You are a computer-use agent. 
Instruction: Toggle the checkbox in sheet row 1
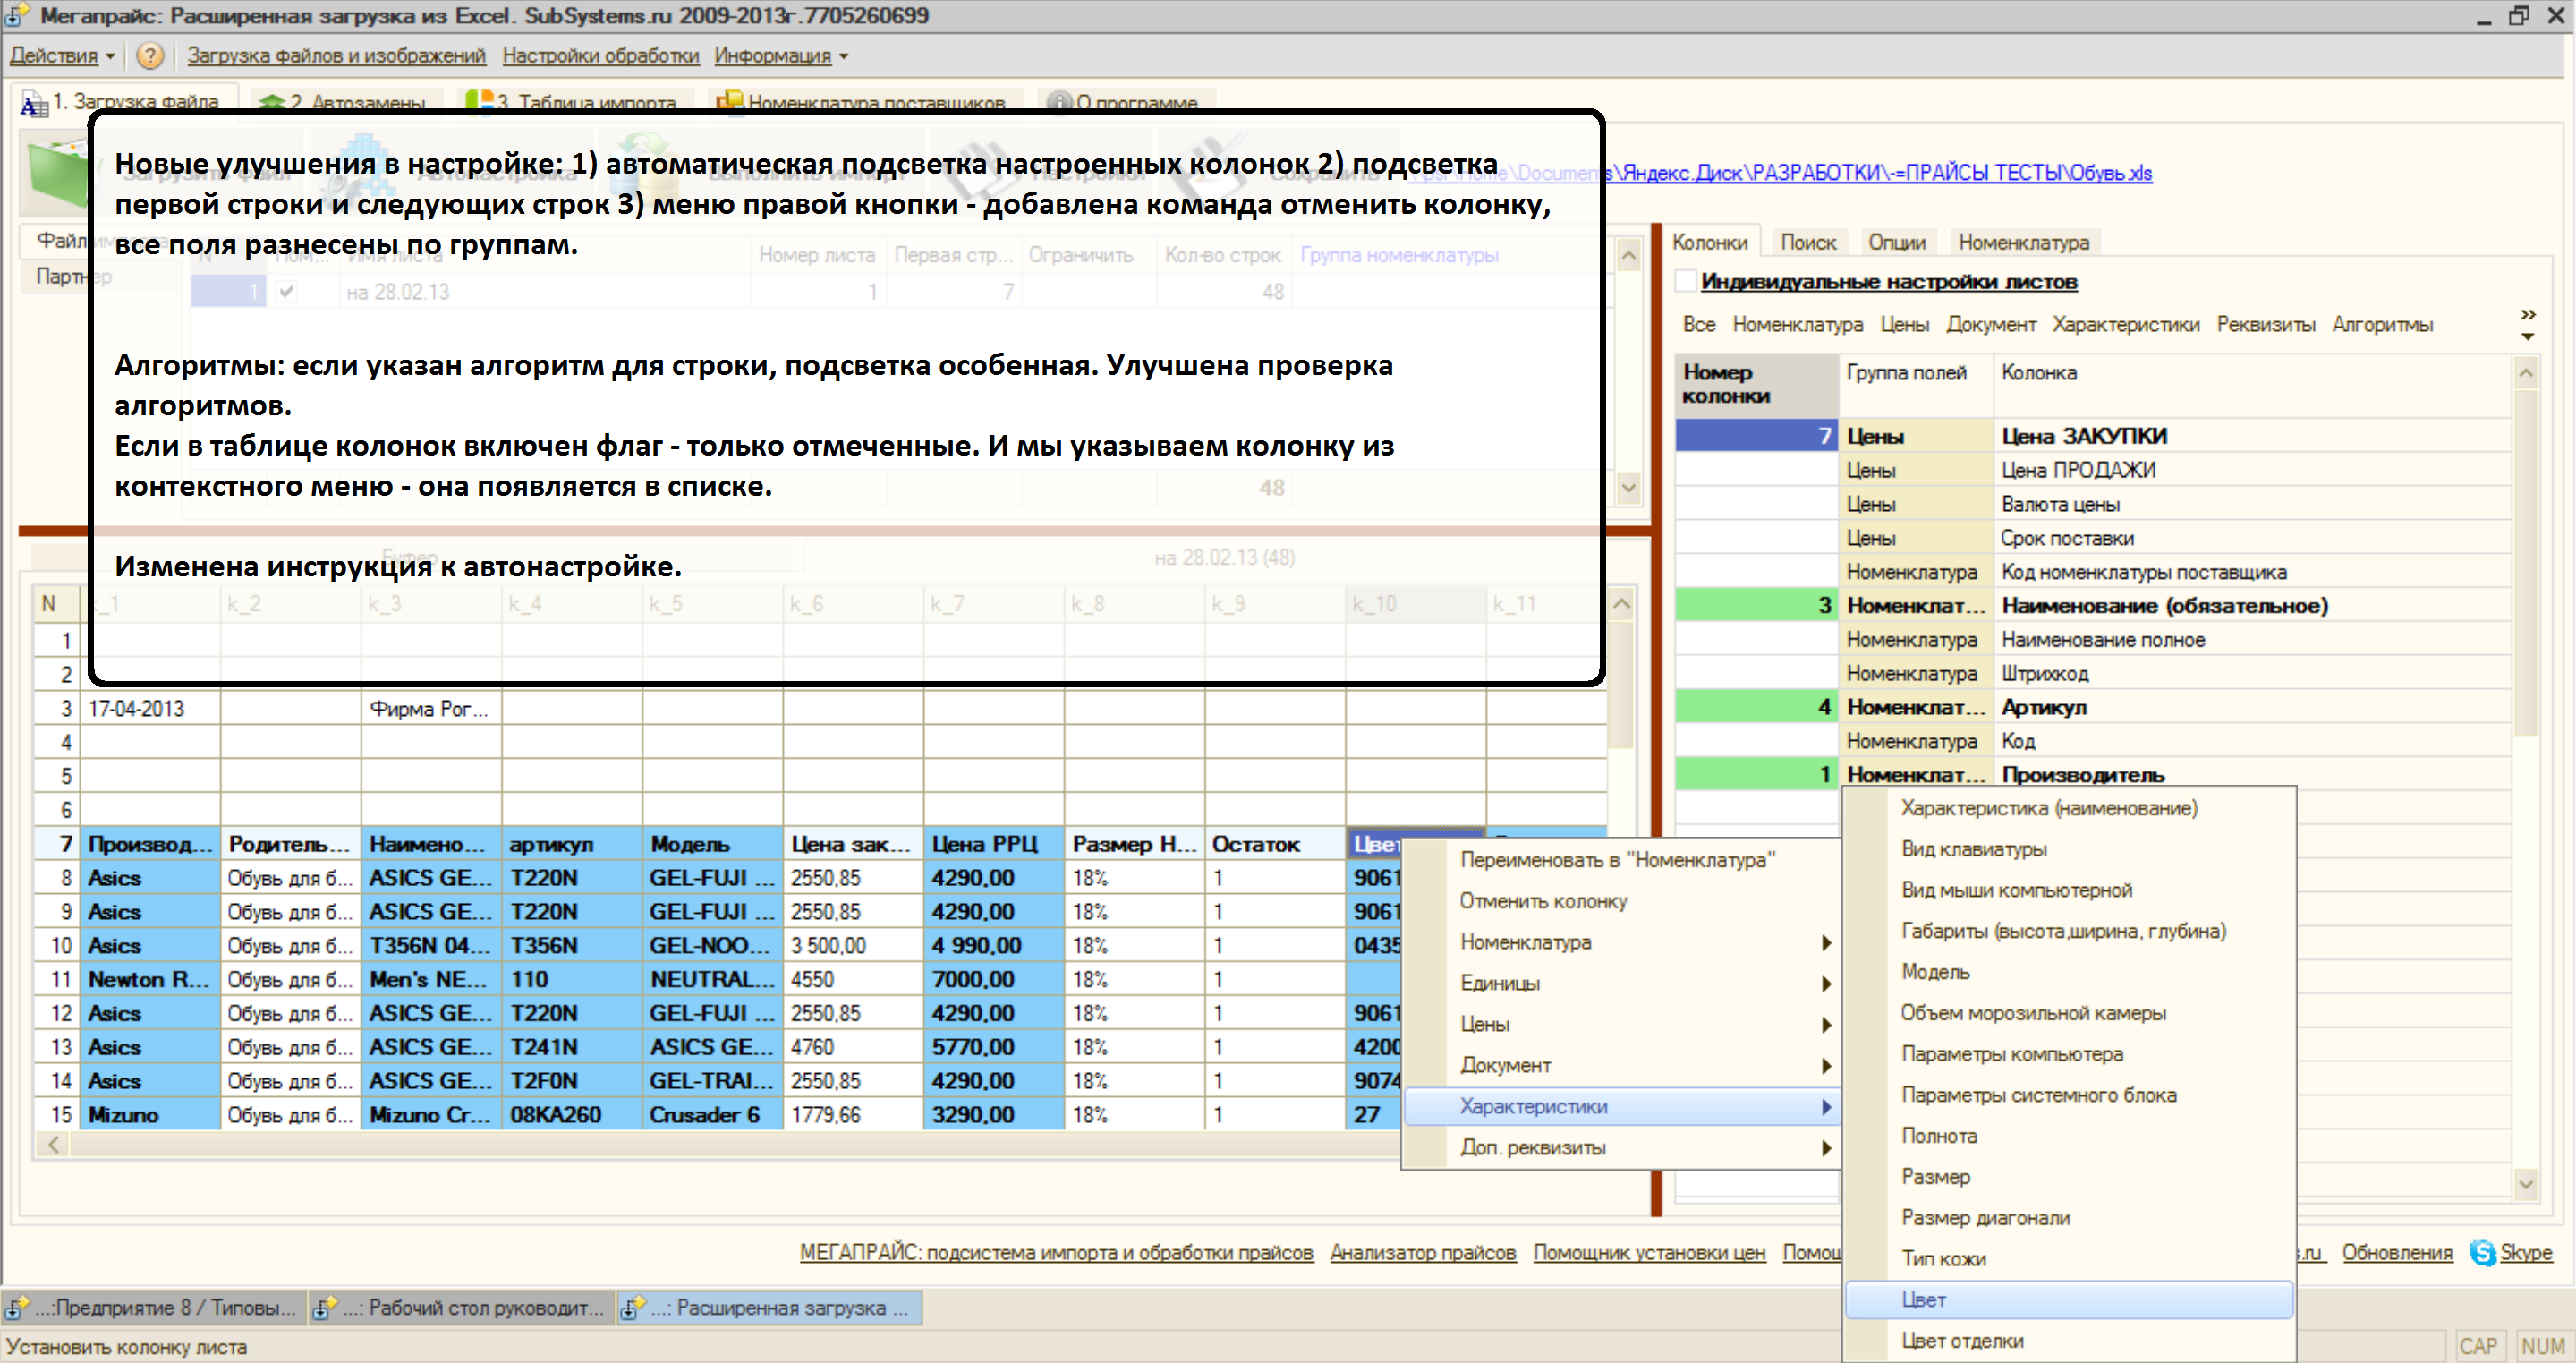[x=287, y=292]
